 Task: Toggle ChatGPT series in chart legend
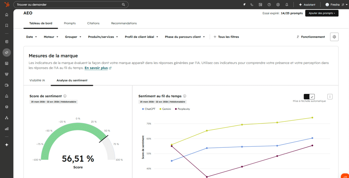click(149, 109)
